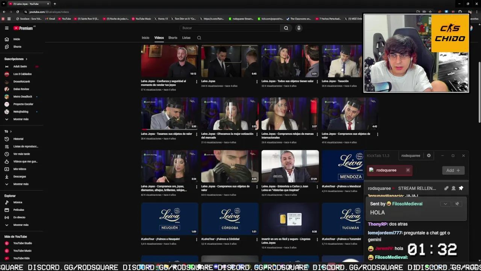Image resolution: width=481 pixels, height=271 pixels.
Task: Open the KickTalk user profile icon
Action: 454,188
